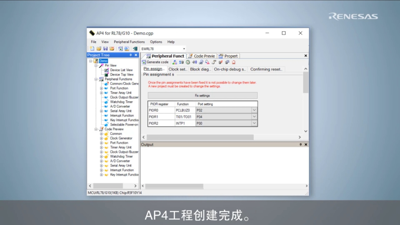Viewport: 400px width, 225px height.
Task: Open the Peripheral Functions menu
Action: click(129, 42)
